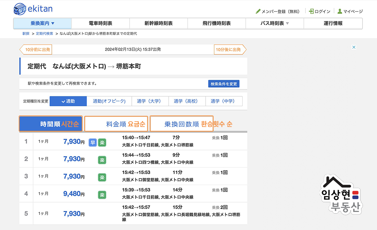Click the login arrow icon
Viewport: 377px width, 230px height.
312,11
